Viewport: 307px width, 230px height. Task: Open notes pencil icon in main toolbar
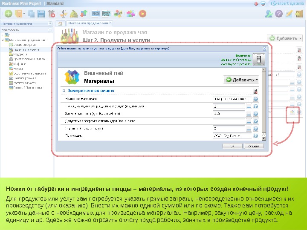click(289, 14)
